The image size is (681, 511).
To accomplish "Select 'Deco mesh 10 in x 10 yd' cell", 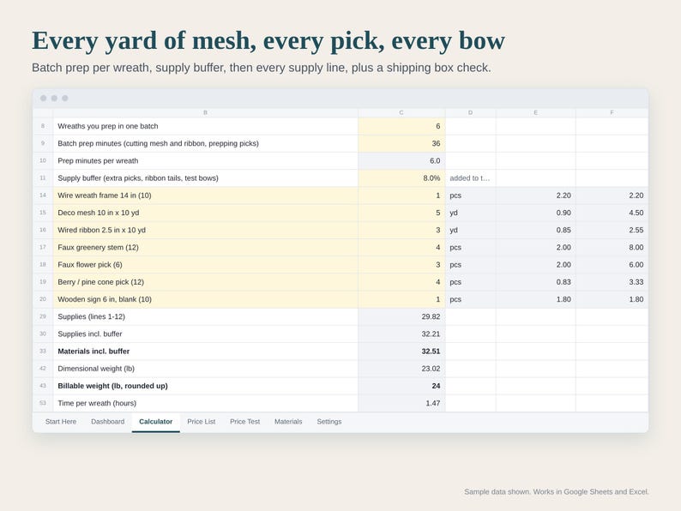I will (206, 213).
